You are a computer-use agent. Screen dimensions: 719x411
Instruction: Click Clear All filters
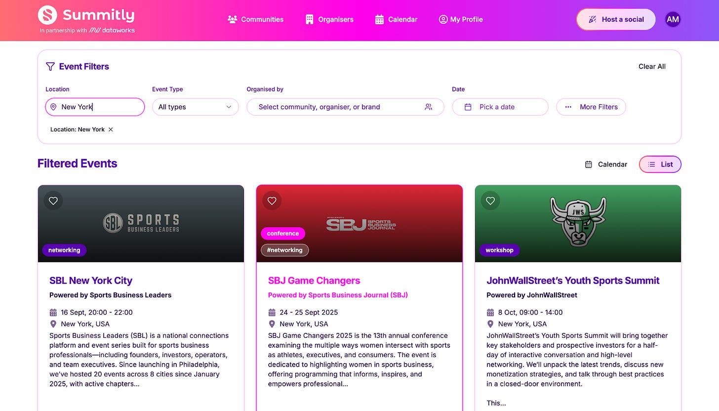click(x=652, y=66)
